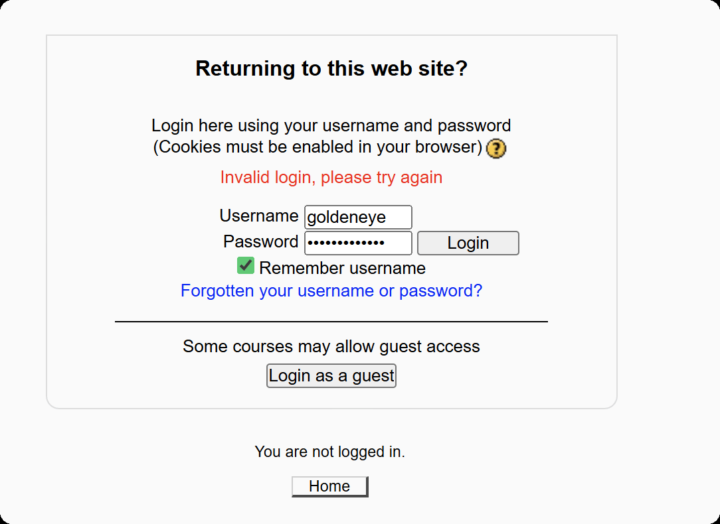The image size is (720, 524).
Task: Click the green checkmark beside Remember username
Action: point(246,266)
